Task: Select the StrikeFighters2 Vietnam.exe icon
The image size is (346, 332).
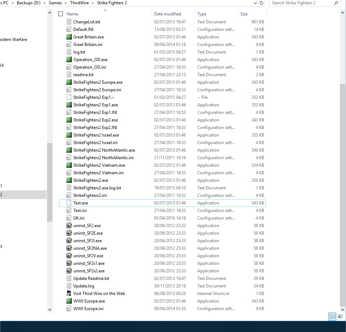Action: pos(69,165)
